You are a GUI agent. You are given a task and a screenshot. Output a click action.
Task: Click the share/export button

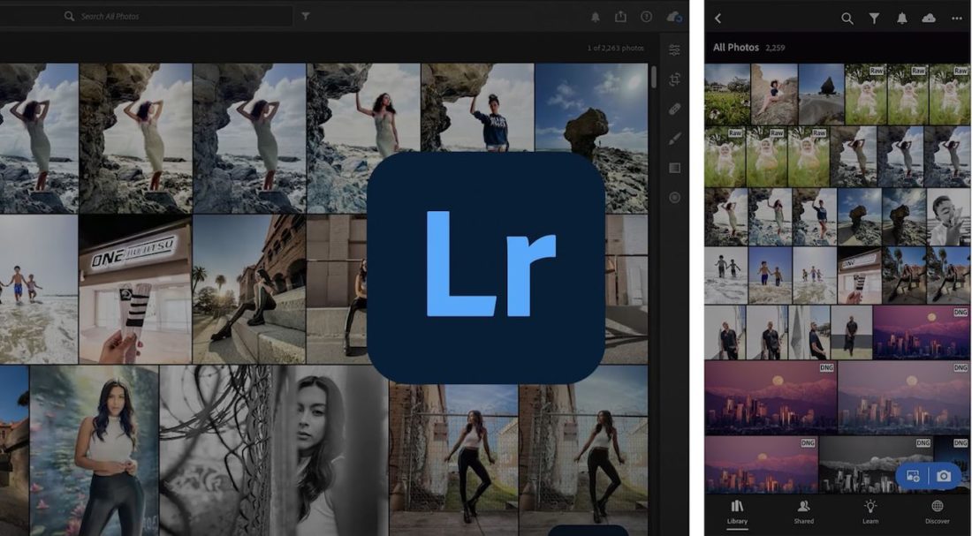point(621,17)
